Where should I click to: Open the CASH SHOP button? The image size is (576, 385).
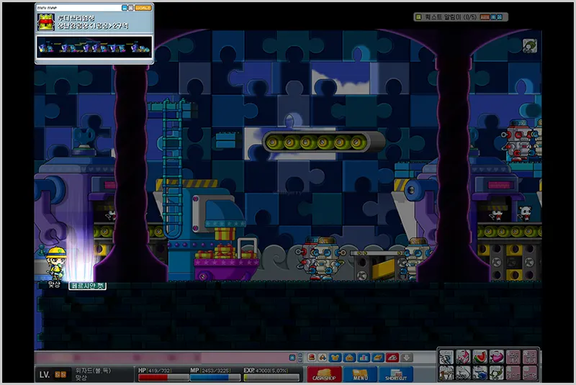click(324, 375)
